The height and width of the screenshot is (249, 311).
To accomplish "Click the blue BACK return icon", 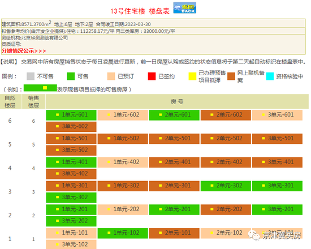I will tap(185, 8).
